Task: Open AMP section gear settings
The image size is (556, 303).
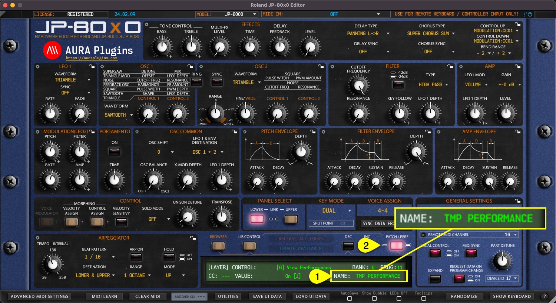Action: pos(461,67)
